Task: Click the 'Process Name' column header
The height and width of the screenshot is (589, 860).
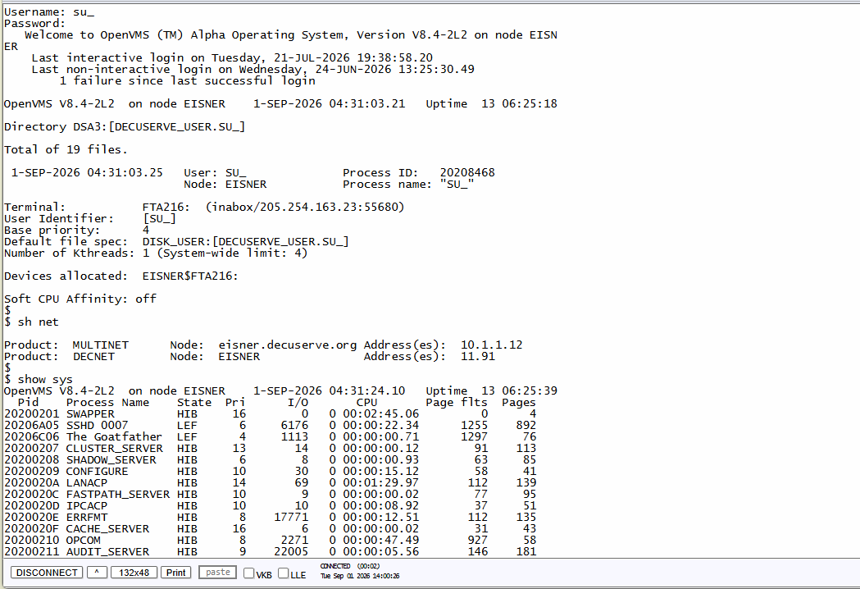Action: point(107,402)
